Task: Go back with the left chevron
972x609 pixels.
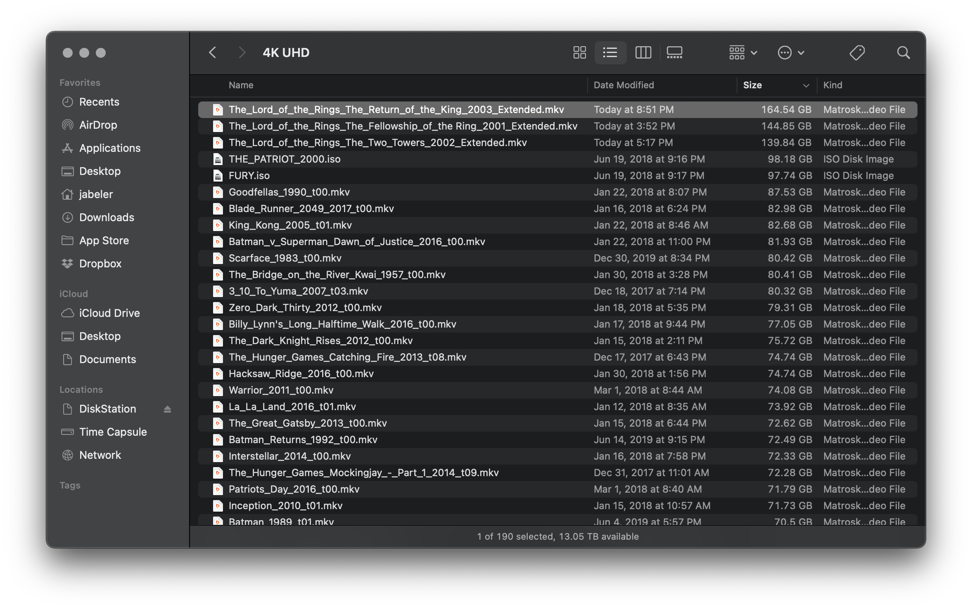Action: click(213, 52)
